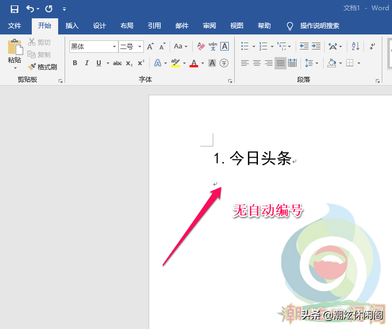Open the Customize Quick Access Toolbar arrow

click(64, 9)
